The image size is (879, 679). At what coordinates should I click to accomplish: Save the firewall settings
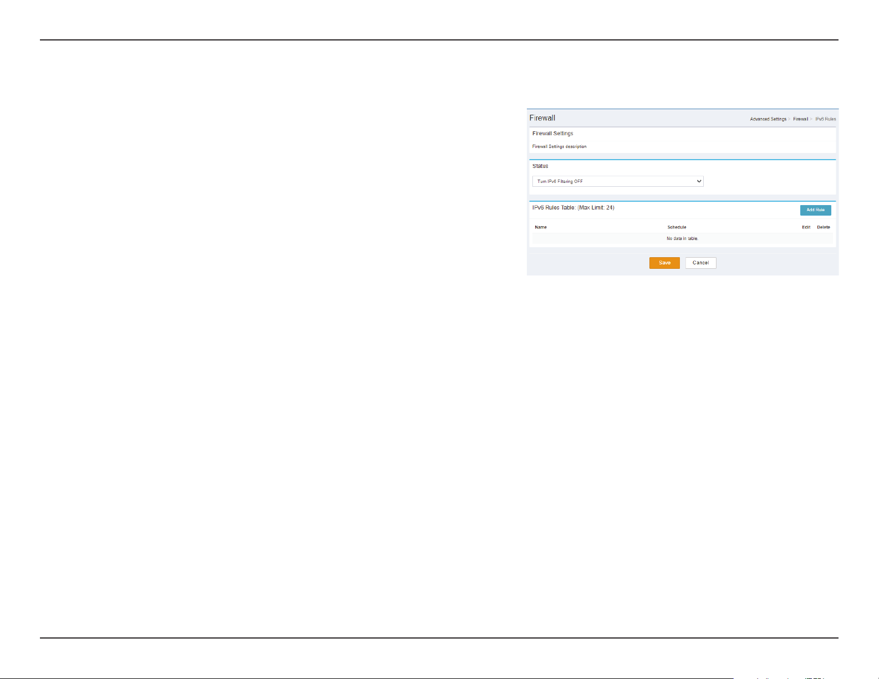664,263
